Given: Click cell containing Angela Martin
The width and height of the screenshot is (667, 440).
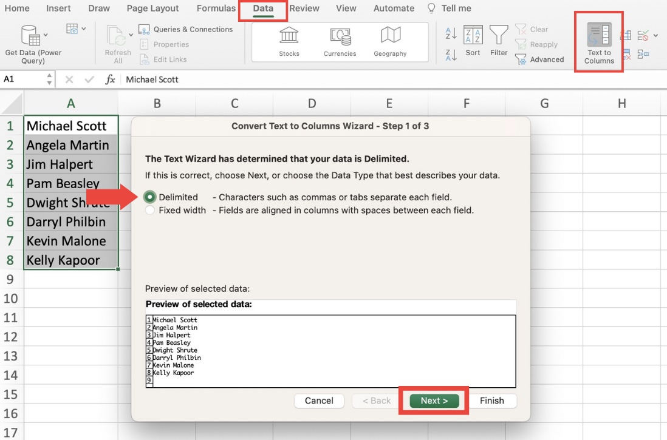Looking at the screenshot, I should pos(71,145).
